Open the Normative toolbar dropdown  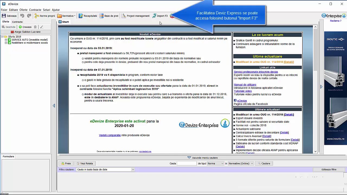(x=66, y=16)
